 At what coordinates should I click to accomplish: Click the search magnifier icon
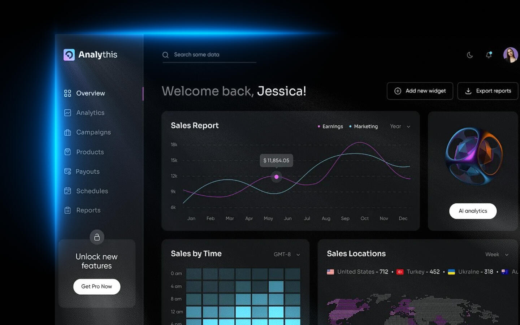pos(165,55)
